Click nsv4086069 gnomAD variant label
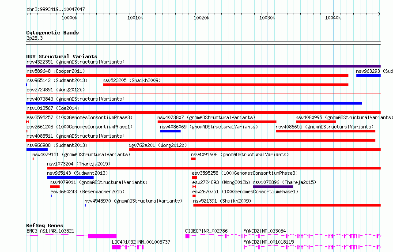This screenshot has width=393, height=252. click(209, 127)
